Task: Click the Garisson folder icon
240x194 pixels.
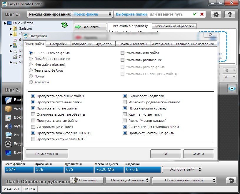Action: [15, 29]
